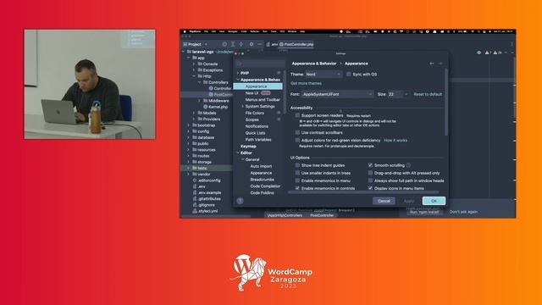The width and height of the screenshot is (542, 305).
Task: Click the reader mode eye icon in editor
Action: 478,53
